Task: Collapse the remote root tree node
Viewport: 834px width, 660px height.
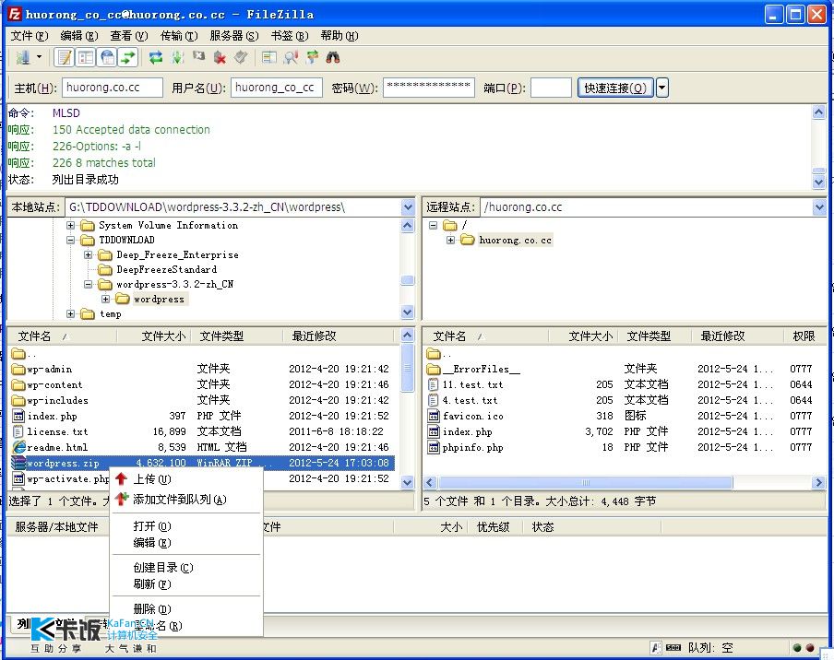Action: pyautogui.click(x=433, y=225)
